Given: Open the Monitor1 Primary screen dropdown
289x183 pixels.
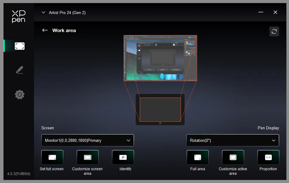Looking at the screenshot, I should click(88, 140).
